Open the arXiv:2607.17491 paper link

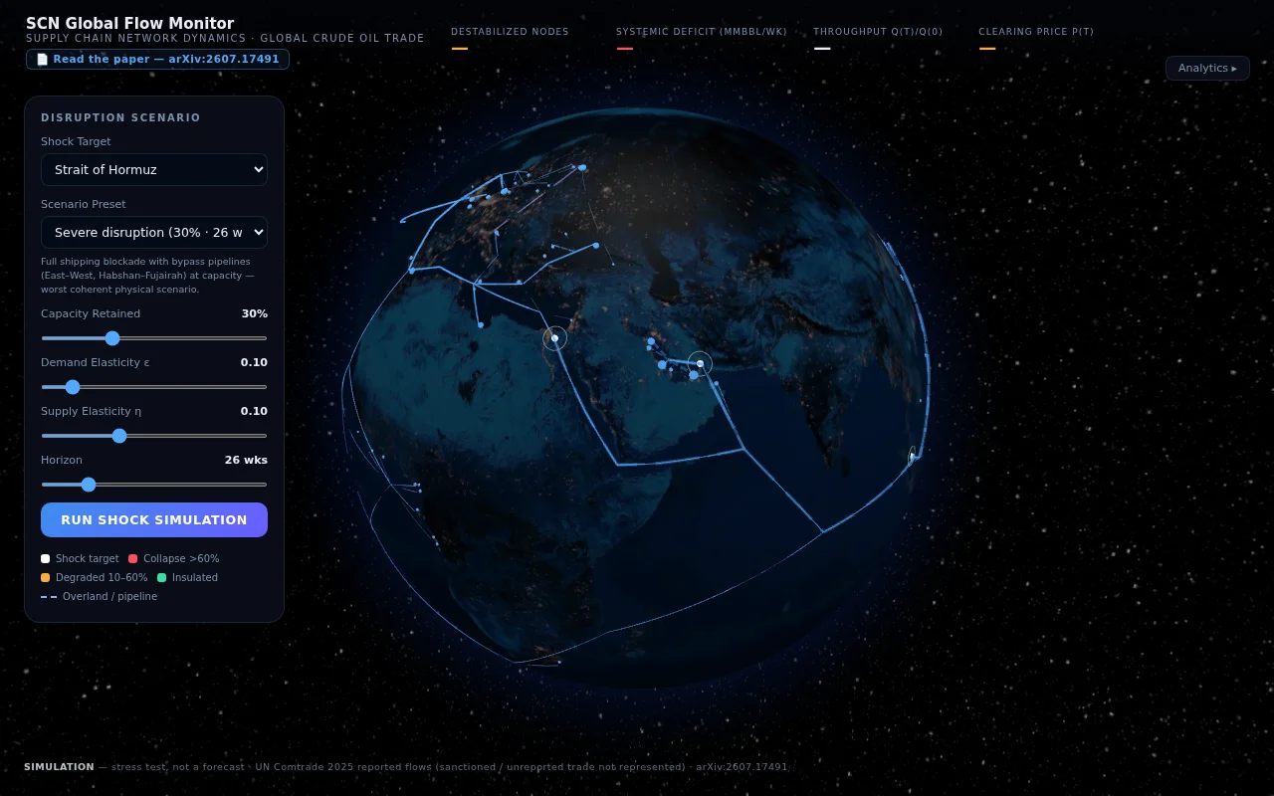[157, 60]
